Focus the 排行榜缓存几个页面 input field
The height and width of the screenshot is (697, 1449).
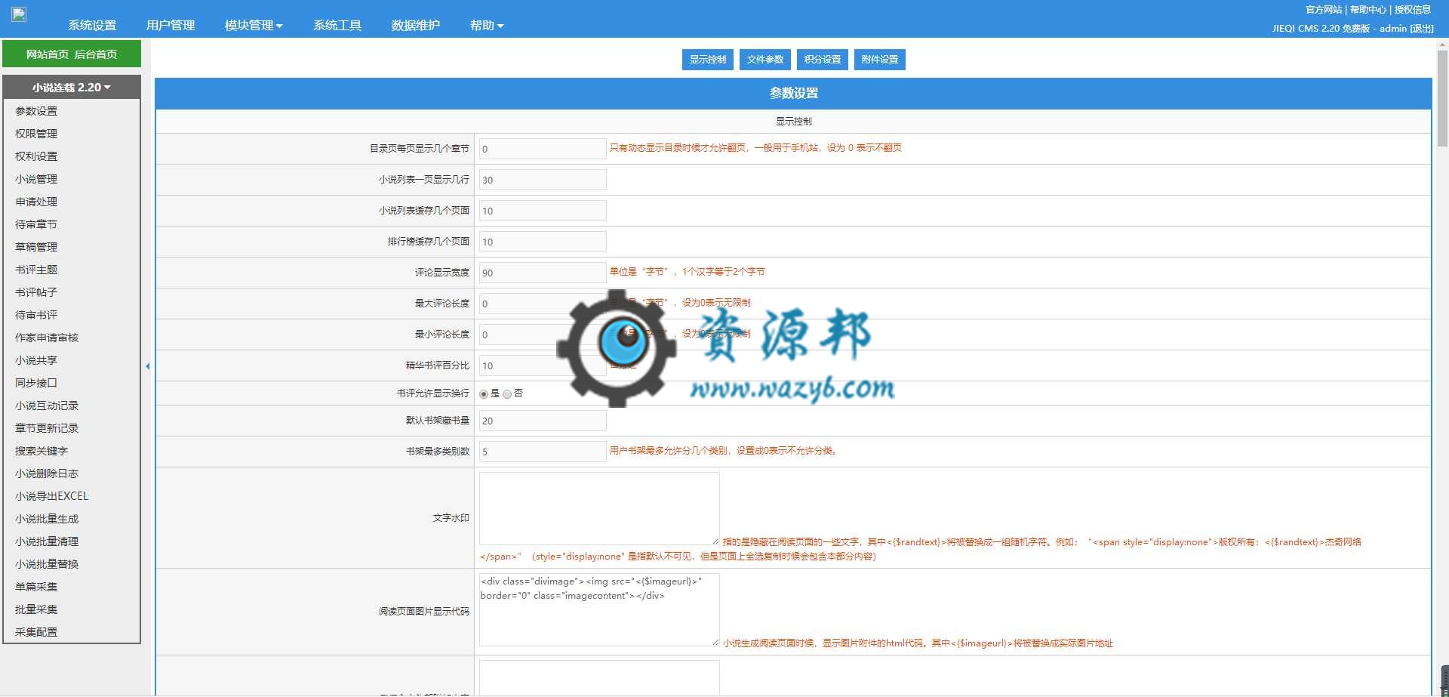(543, 242)
